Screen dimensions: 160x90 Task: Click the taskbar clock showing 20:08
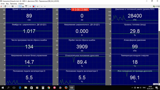pos(150,88)
